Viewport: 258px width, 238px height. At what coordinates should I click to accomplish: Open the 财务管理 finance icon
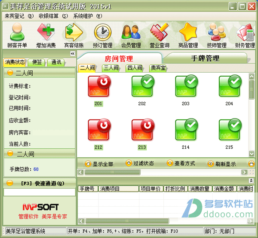[x=245, y=35]
